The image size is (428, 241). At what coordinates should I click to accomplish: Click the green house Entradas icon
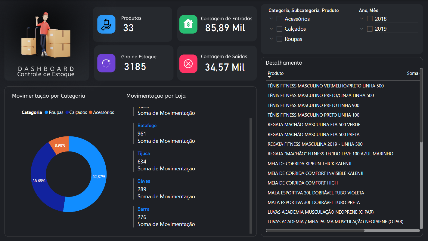pyautogui.click(x=188, y=24)
